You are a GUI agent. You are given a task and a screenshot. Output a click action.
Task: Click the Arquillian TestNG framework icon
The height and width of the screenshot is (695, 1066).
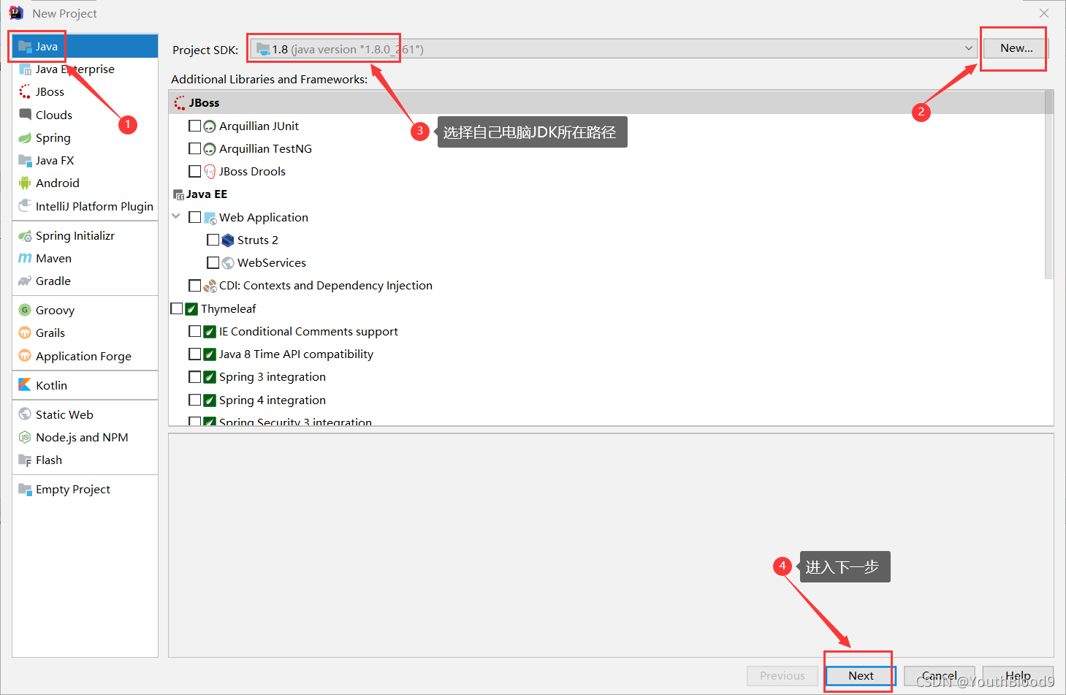210,149
